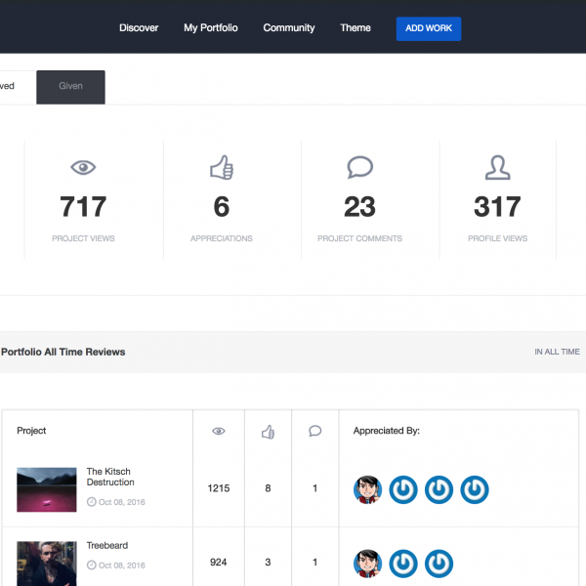Click the eye views column header icon in table

point(219,431)
